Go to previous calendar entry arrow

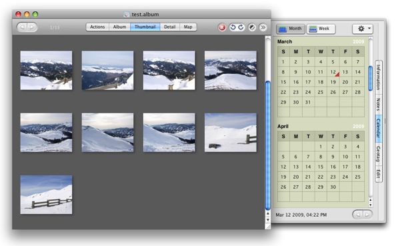pos(357,215)
